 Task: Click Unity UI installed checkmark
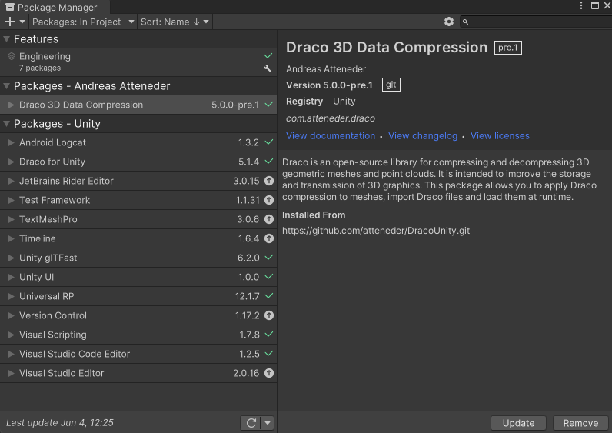coord(269,276)
